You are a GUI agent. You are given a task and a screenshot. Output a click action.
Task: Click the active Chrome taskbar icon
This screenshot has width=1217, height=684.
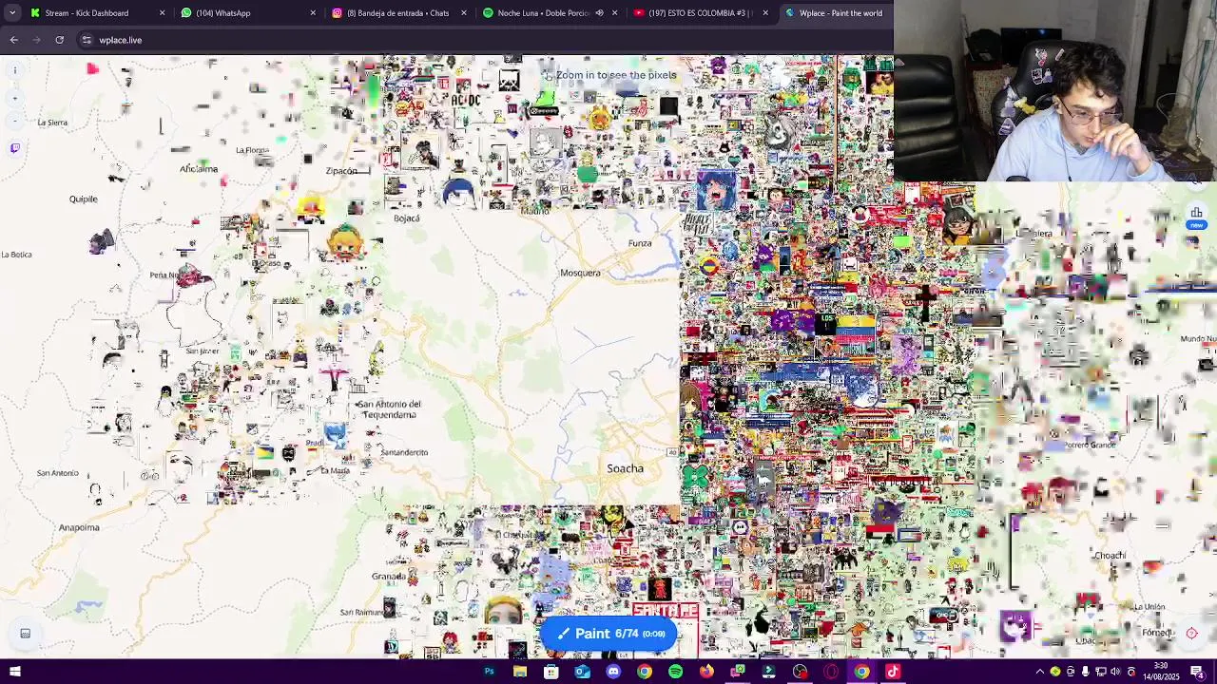861,672
